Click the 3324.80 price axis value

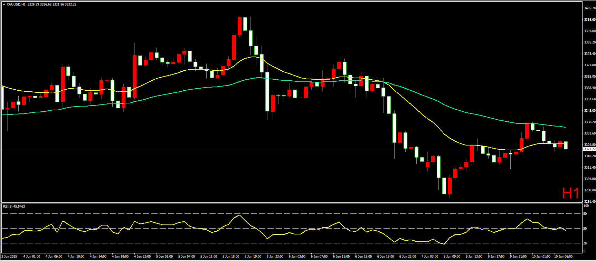coord(590,145)
